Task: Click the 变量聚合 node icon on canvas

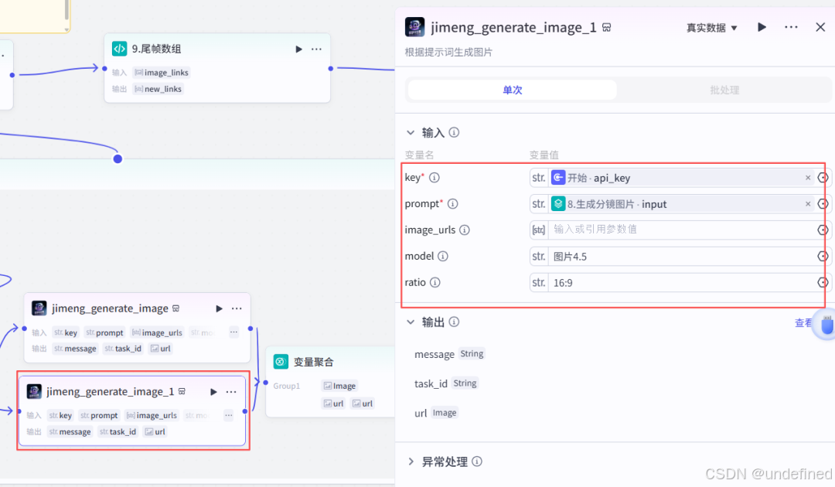Action: (x=280, y=361)
